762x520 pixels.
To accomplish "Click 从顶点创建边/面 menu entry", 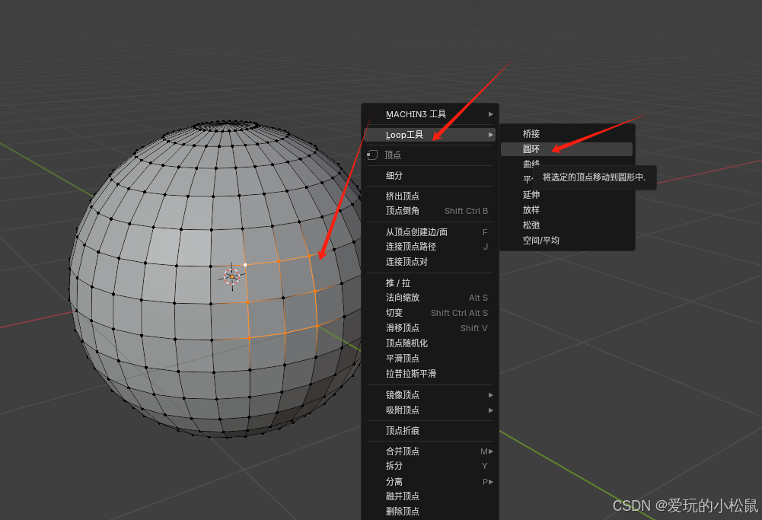I will click(x=429, y=231).
